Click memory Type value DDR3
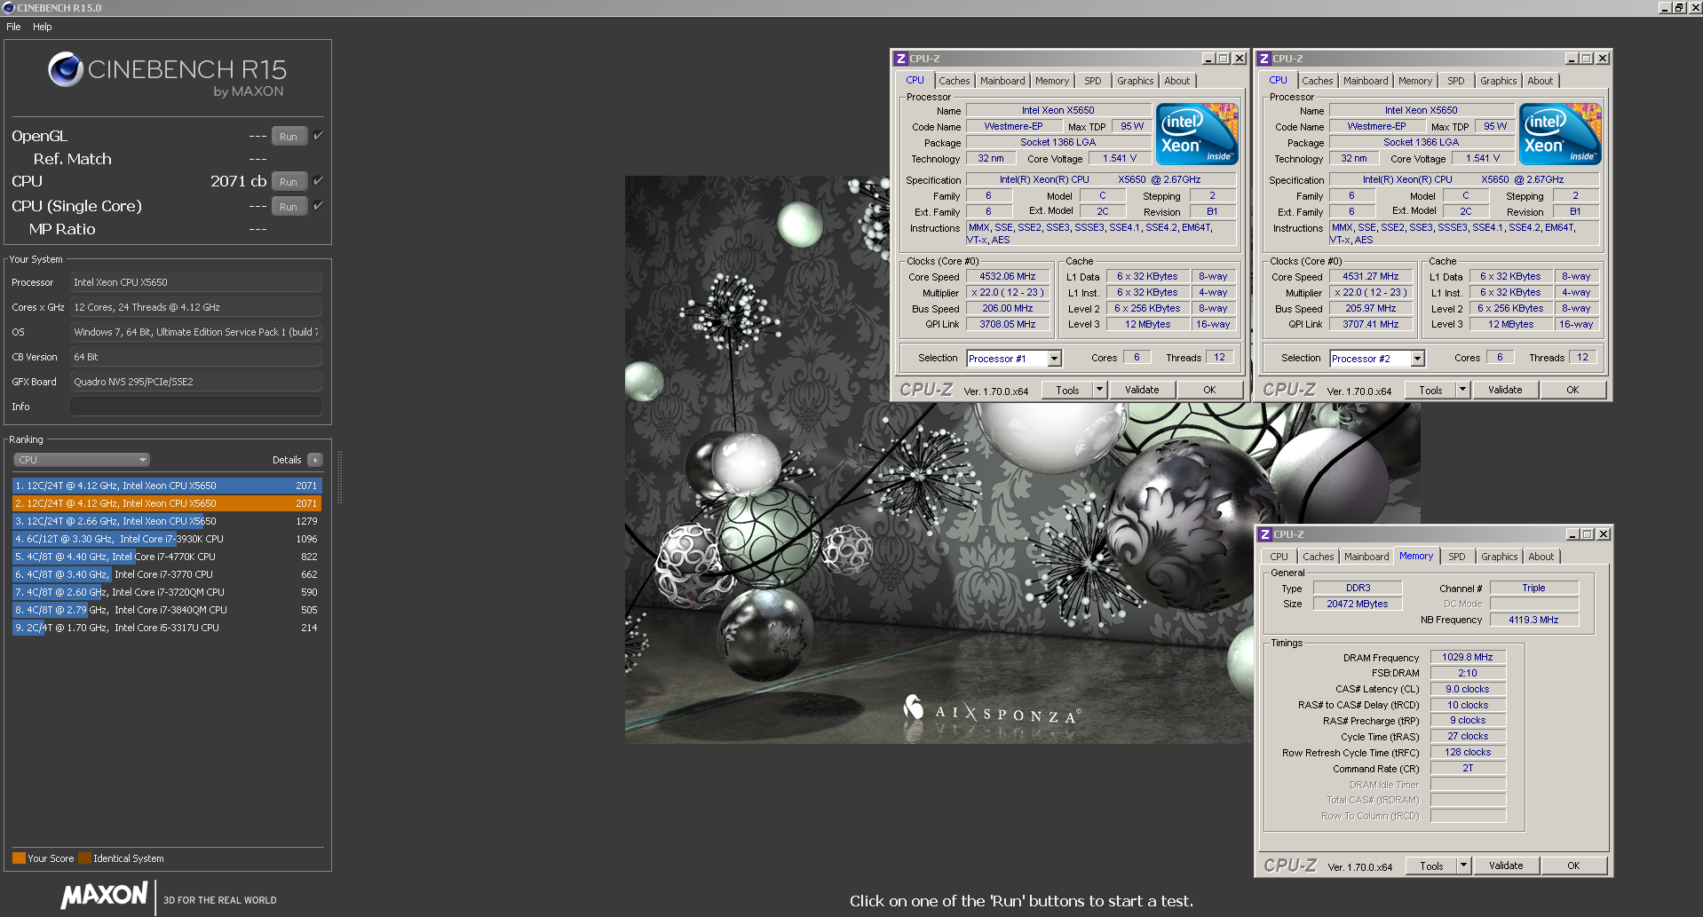The image size is (1703, 917). [x=1358, y=588]
